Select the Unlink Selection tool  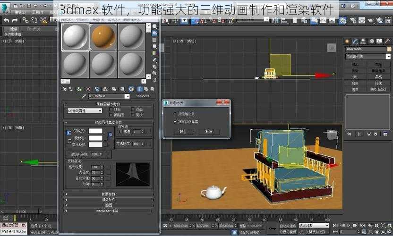point(34,20)
